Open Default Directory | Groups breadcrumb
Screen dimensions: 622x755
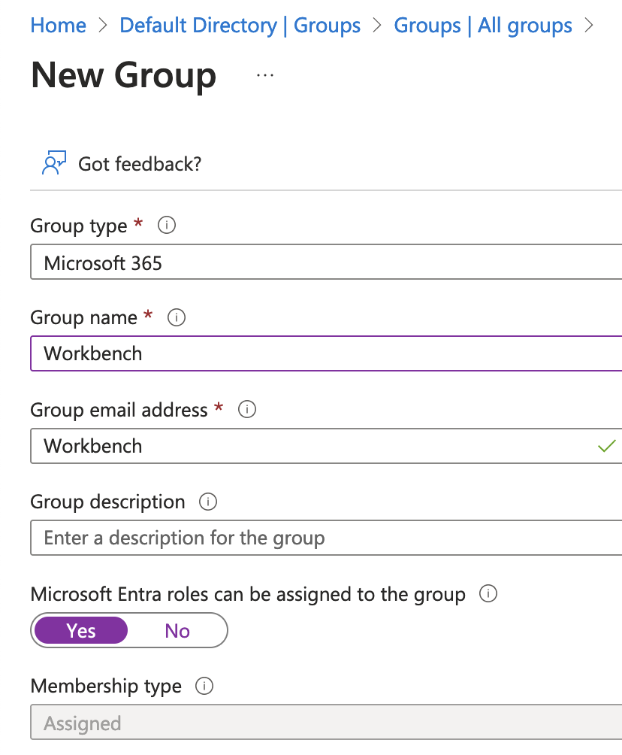240,25
